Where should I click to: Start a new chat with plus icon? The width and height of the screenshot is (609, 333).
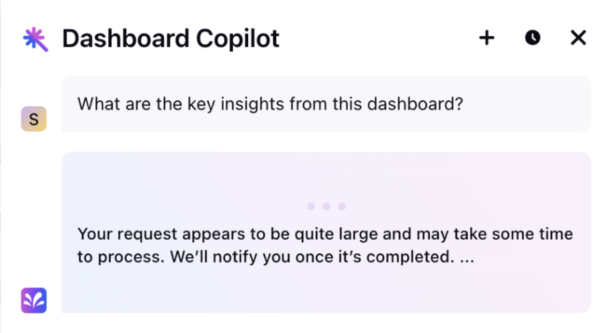coord(486,38)
